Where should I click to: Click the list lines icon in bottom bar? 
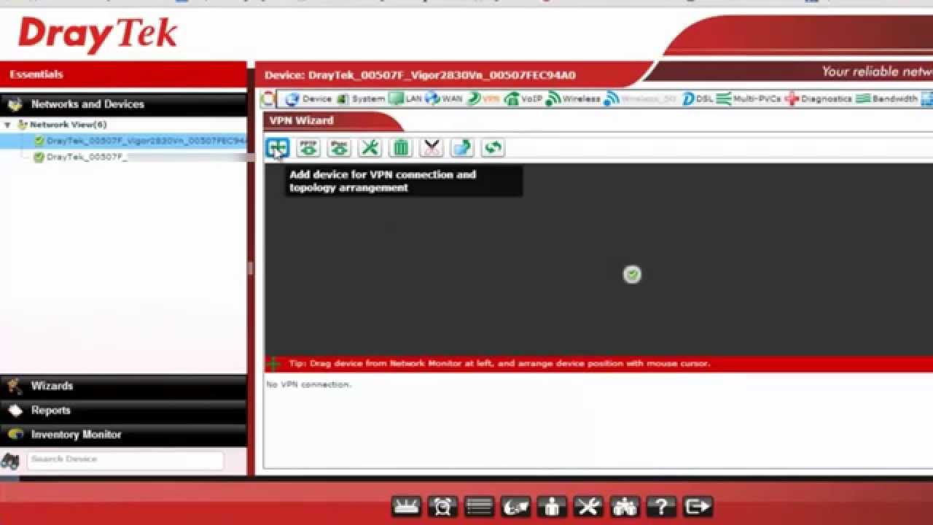479,506
